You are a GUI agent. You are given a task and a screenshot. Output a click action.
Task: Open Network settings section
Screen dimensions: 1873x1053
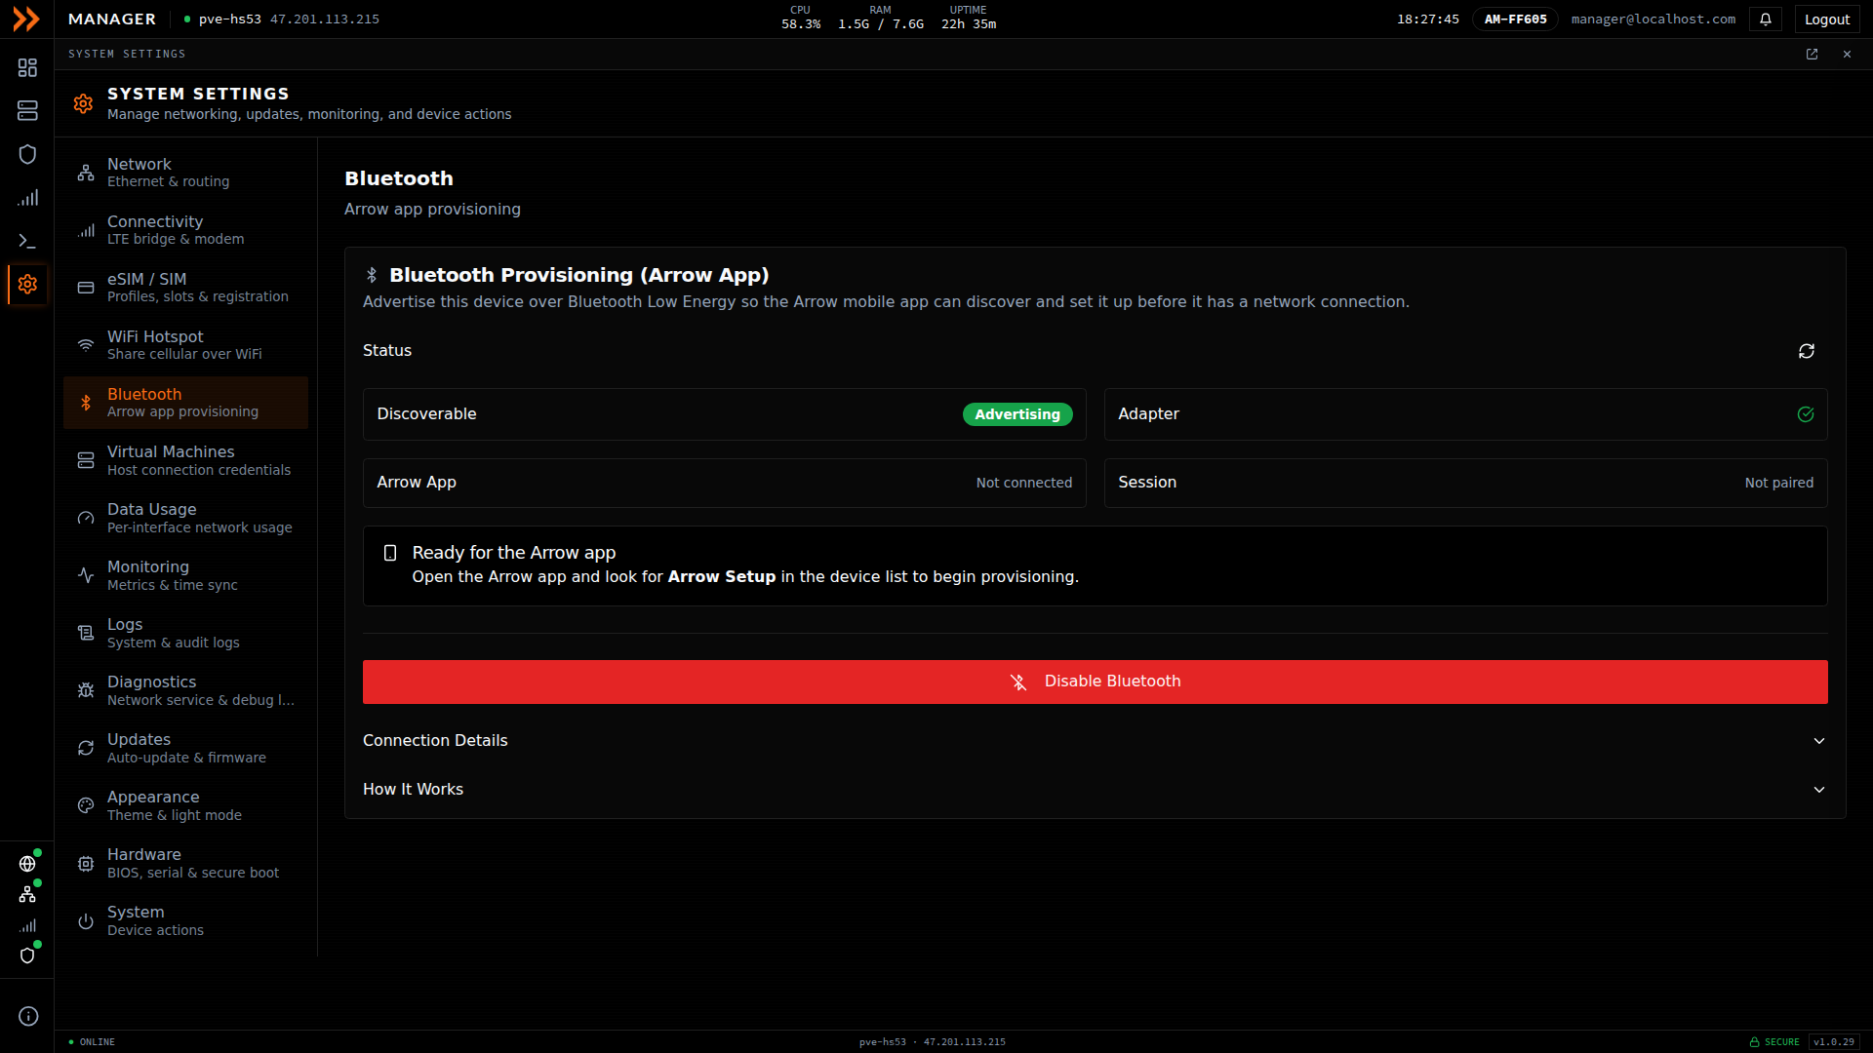(x=185, y=173)
